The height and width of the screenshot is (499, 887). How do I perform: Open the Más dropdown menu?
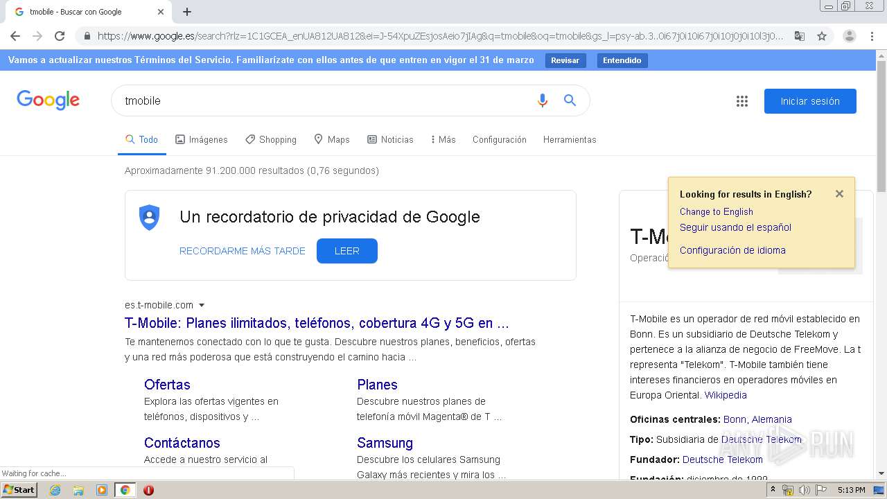pyautogui.click(x=443, y=139)
